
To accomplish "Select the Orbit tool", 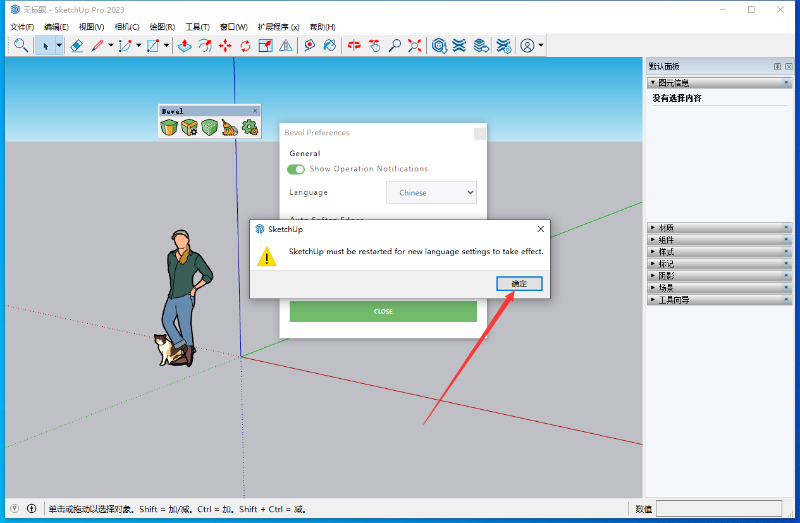I will (x=354, y=46).
